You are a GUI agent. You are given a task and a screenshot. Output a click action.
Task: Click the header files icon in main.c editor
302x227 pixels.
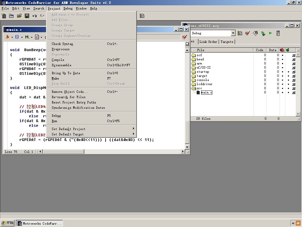(7, 37)
